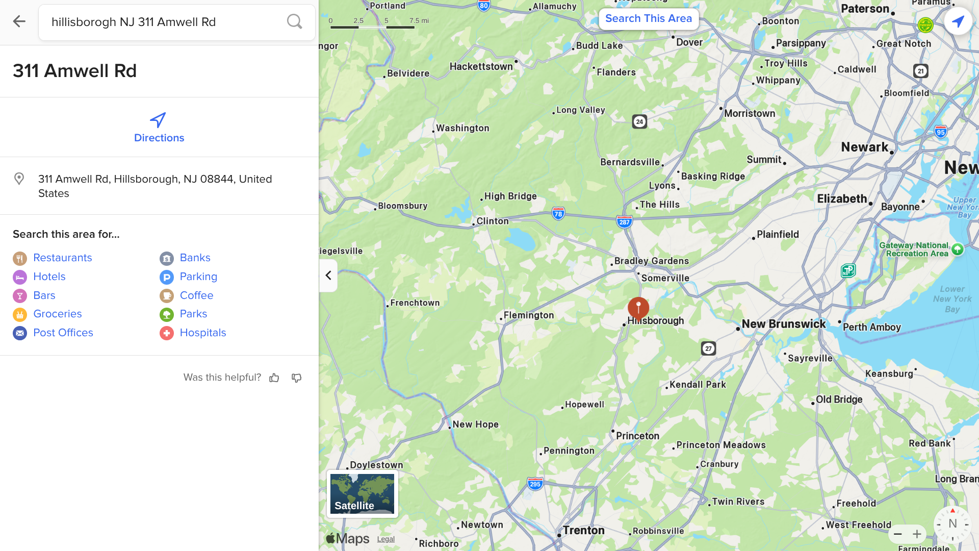Open the Legal link on map
Image resolution: width=979 pixels, height=551 pixels.
click(x=386, y=539)
